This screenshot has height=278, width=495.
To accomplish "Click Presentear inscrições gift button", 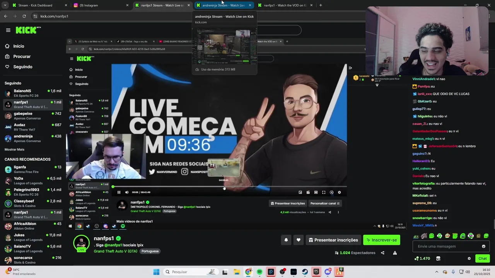I will pos(333,240).
